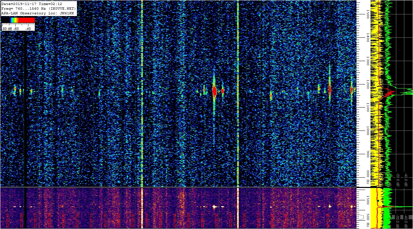The image size is (413, 229).
Task: Click the 1400 mark on the frequency axis
Action: pos(368,37)
